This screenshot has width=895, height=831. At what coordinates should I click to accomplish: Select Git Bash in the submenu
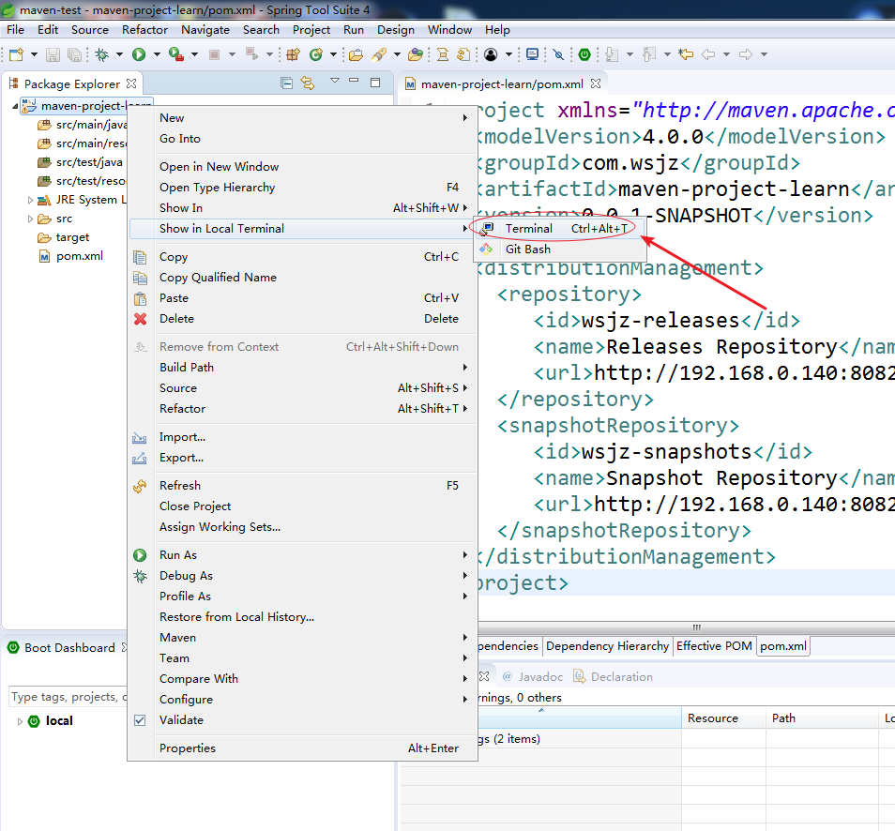pos(560,249)
